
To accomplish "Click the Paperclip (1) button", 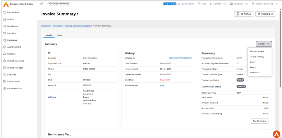I will [265, 14].
